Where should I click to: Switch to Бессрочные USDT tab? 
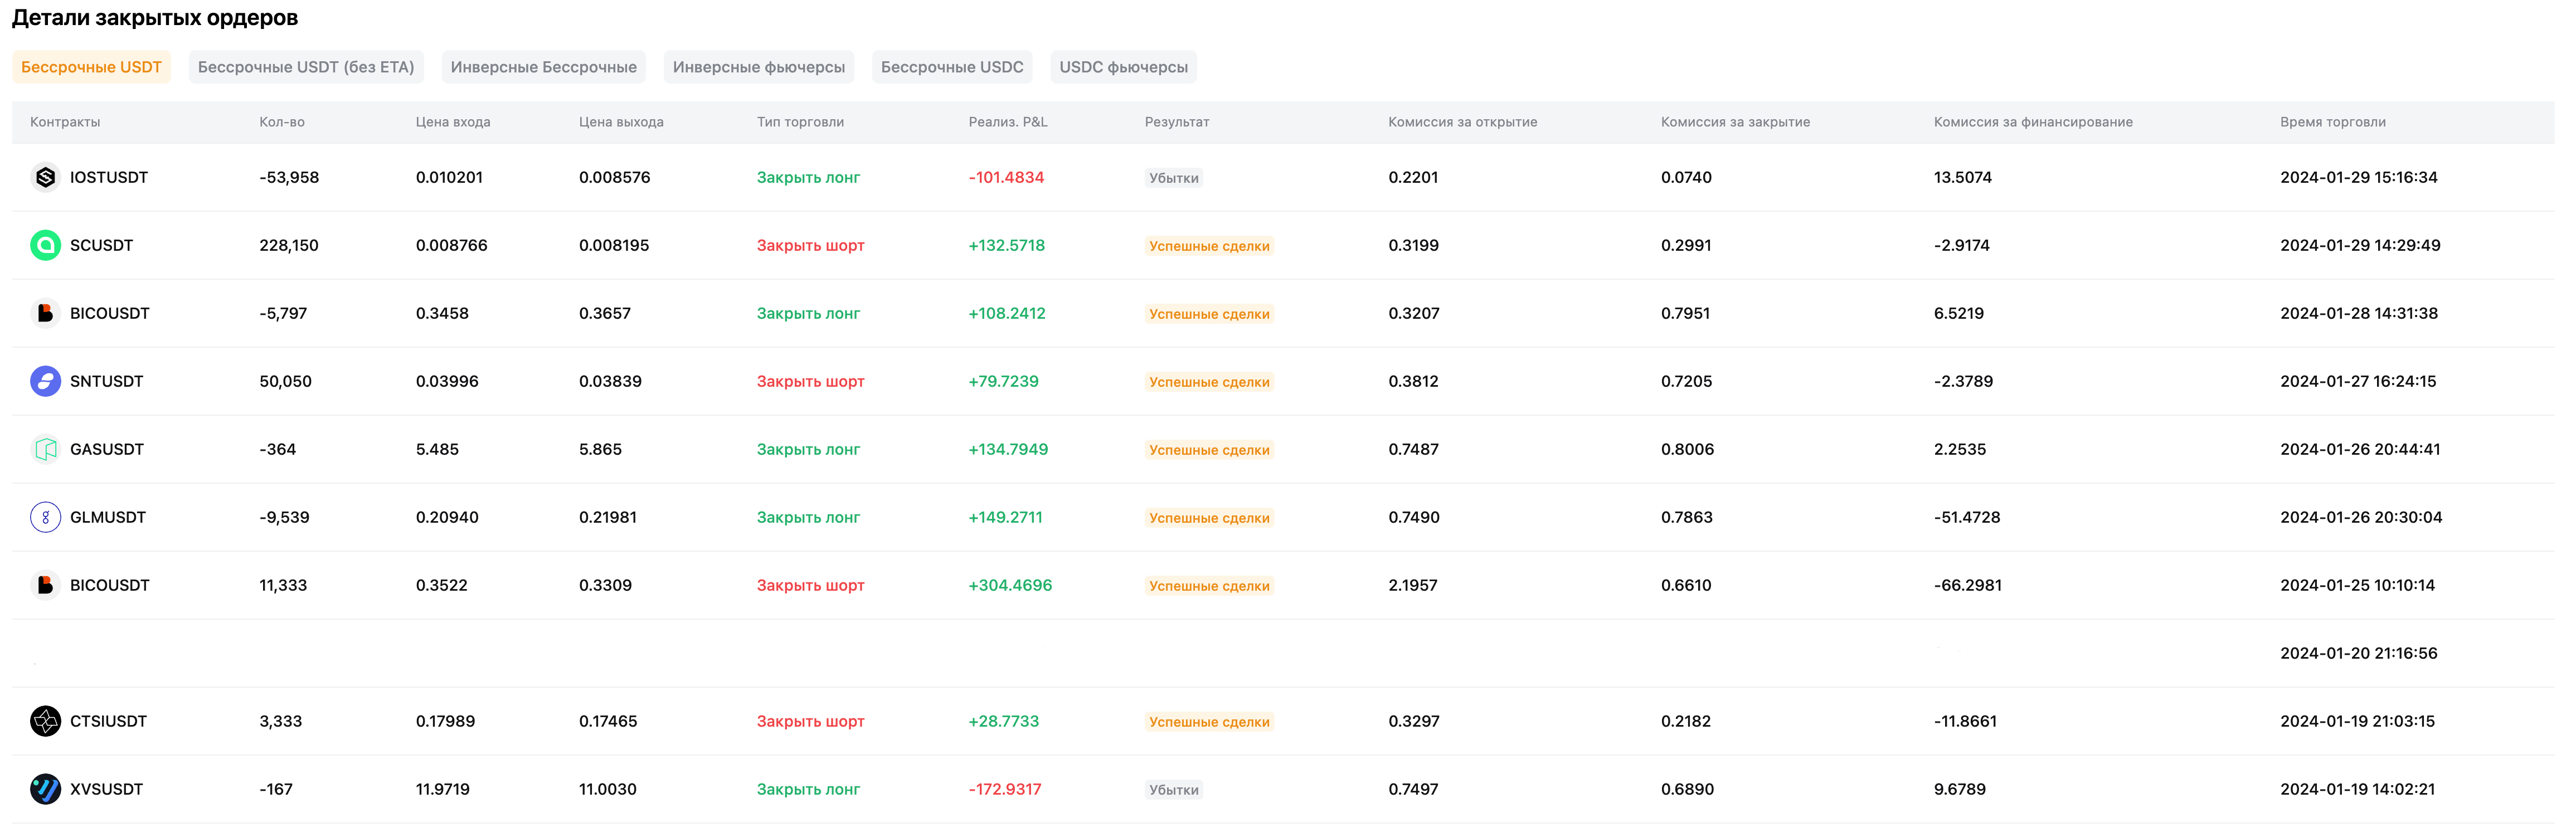(91, 67)
